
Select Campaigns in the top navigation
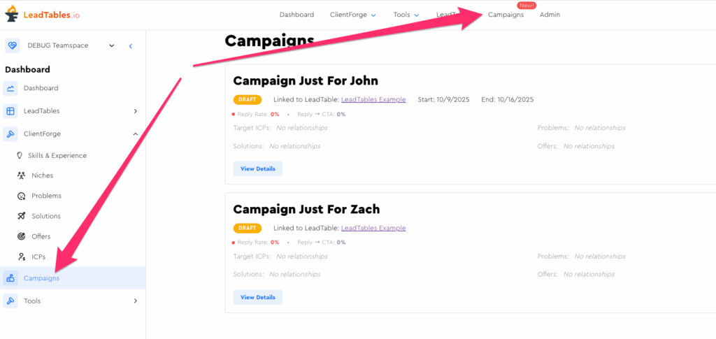point(506,15)
